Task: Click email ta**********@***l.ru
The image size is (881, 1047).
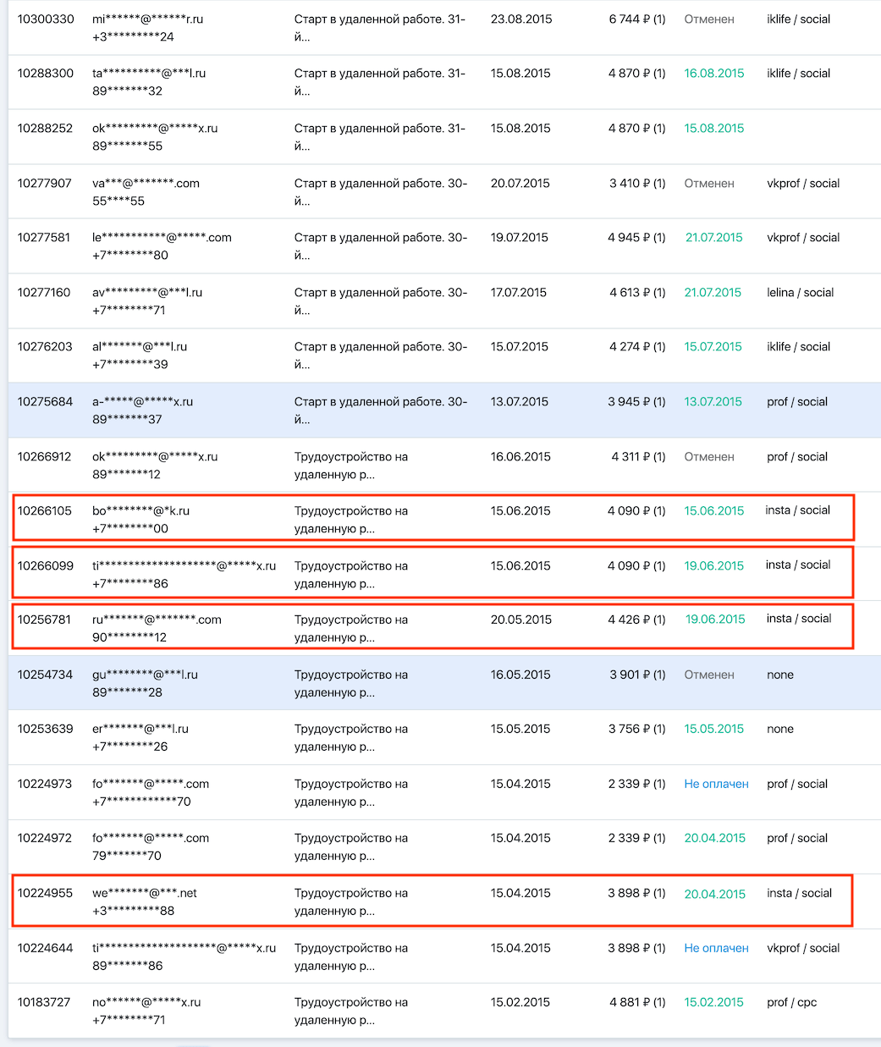Action: pyautogui.click(x=149, y=73)
